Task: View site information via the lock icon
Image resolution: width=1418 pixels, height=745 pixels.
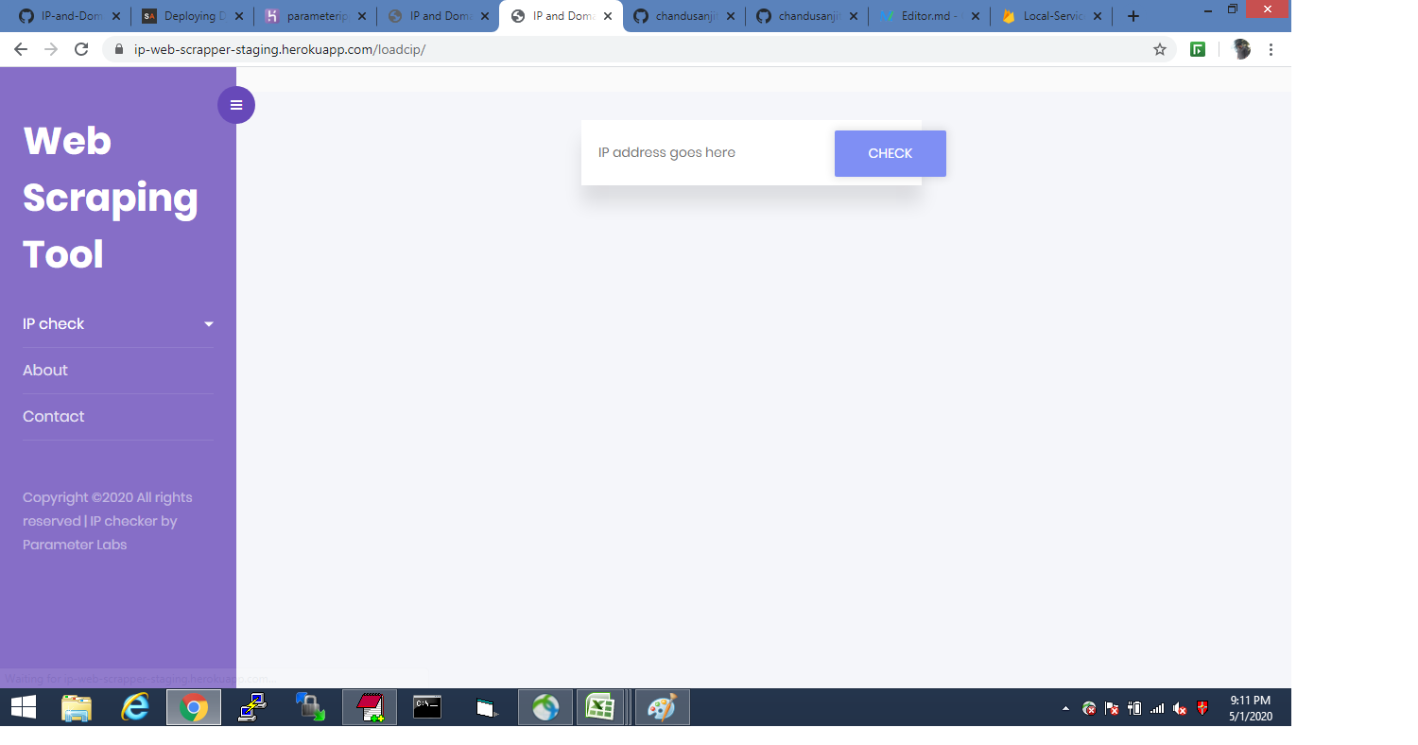Action: (x=119, y=49)
